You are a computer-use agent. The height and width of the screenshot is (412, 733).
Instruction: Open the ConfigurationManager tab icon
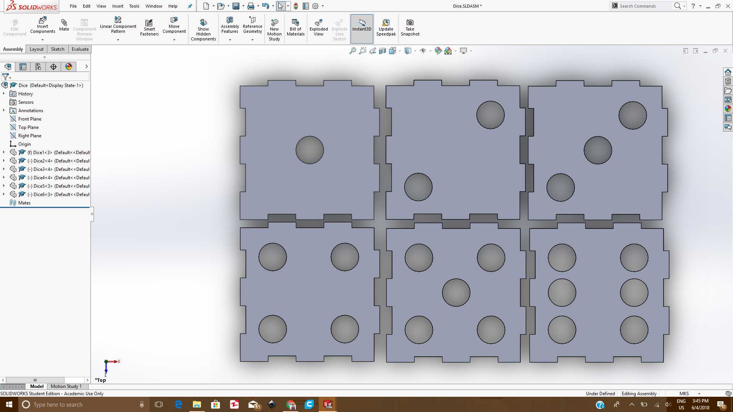click(x=38, y=67)
